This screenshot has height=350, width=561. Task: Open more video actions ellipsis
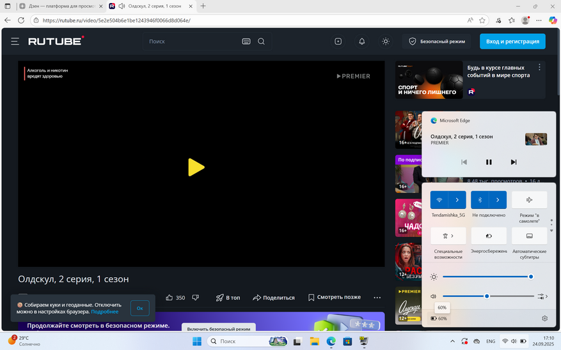[377, 298]
